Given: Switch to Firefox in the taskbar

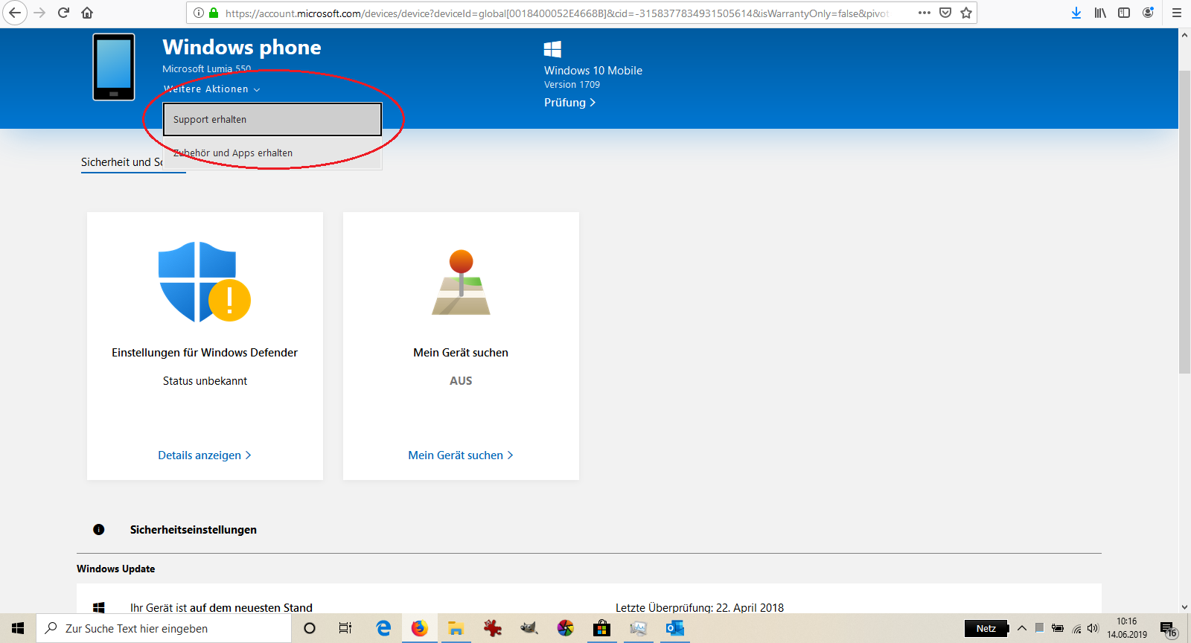Looking at the screenshot, I should [420, 628].
